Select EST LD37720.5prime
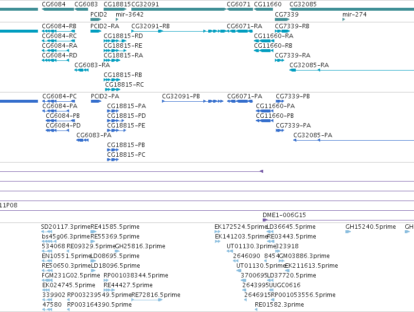This screenshot has height=312, width=414. [291, 275]
